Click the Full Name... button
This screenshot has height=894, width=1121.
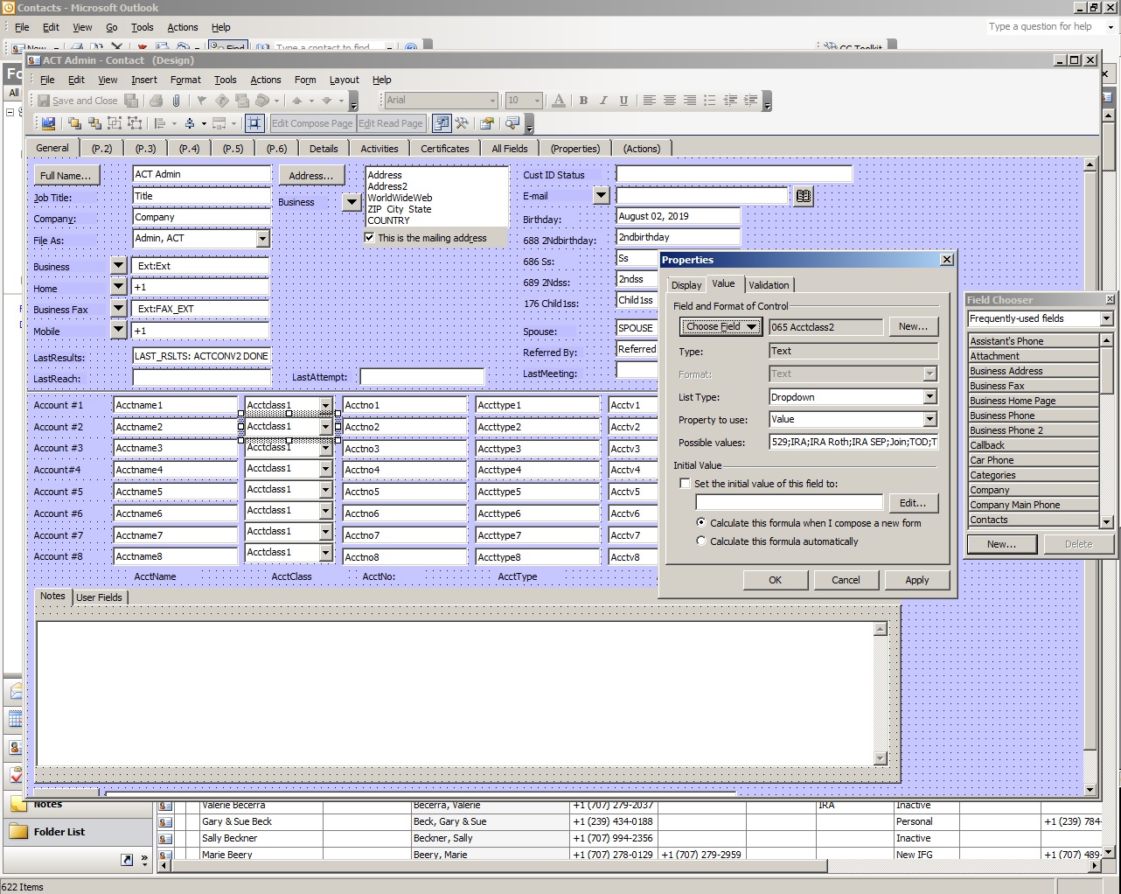coord(66,175)
